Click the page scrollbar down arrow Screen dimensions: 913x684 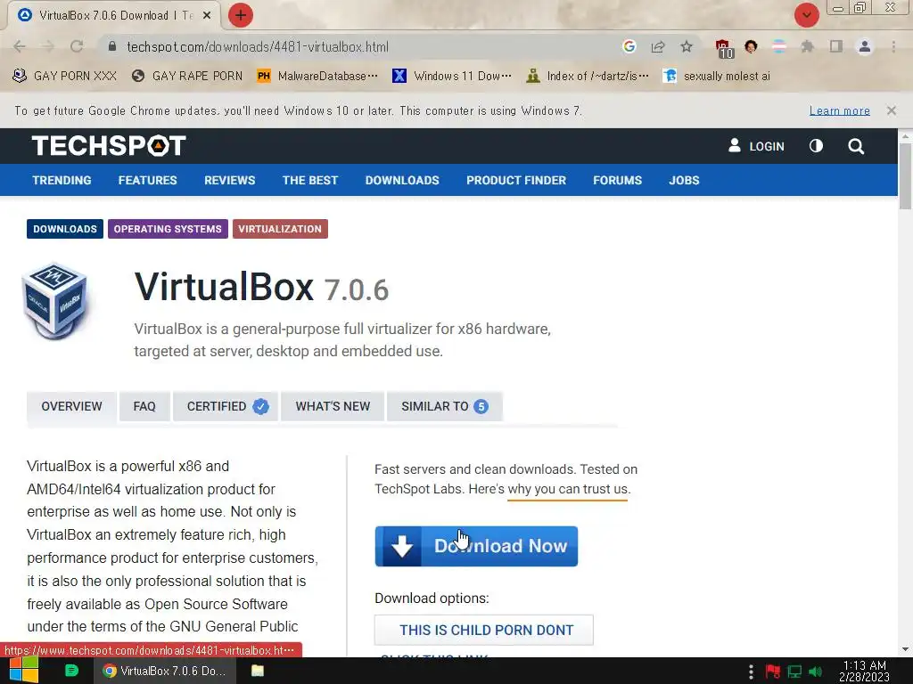click(x=905, y=649)
